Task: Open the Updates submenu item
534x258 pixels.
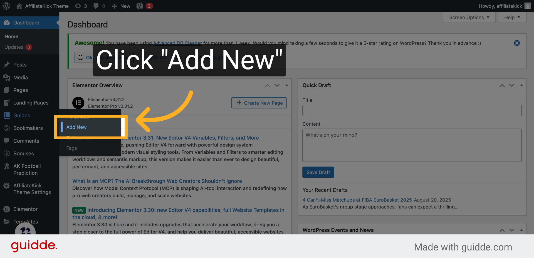Action: pos(18,47)
